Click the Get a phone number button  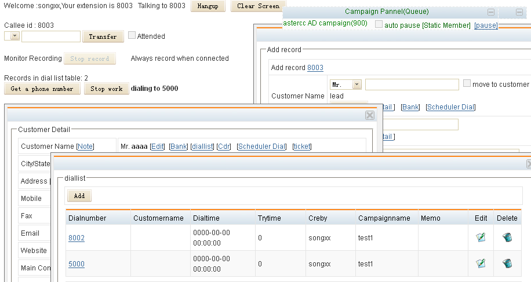[42, 89]
